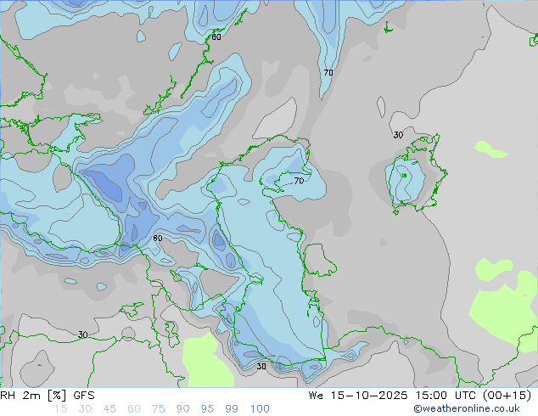
Task: Click the 60 contour label in the map's center-left
Action: pos(158,238)
